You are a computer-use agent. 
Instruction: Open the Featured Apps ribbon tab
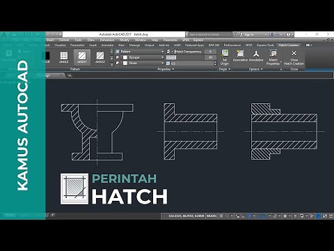[x=194, y=45]
